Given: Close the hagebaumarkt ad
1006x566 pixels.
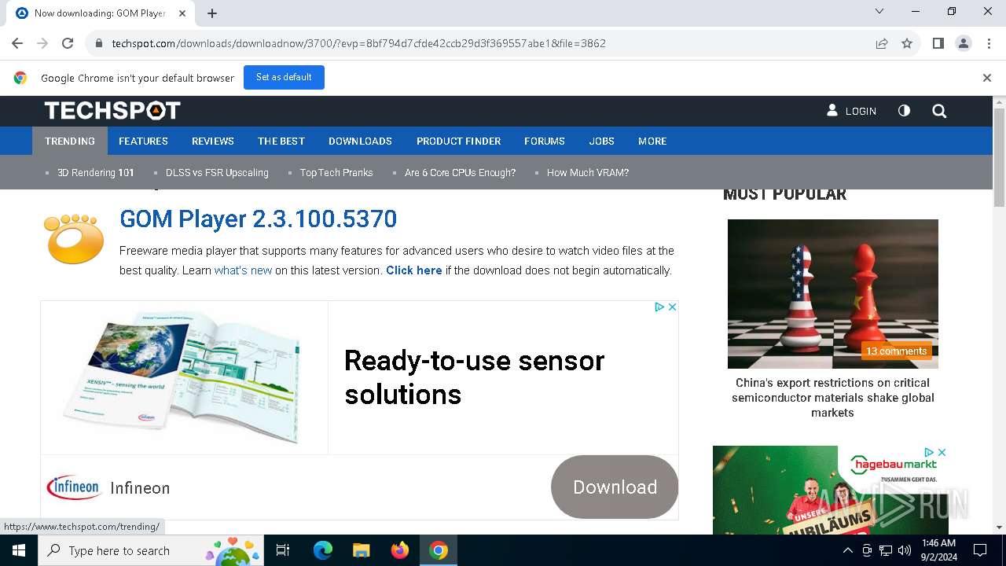Looking at the screenshot, I should [942, 452].
